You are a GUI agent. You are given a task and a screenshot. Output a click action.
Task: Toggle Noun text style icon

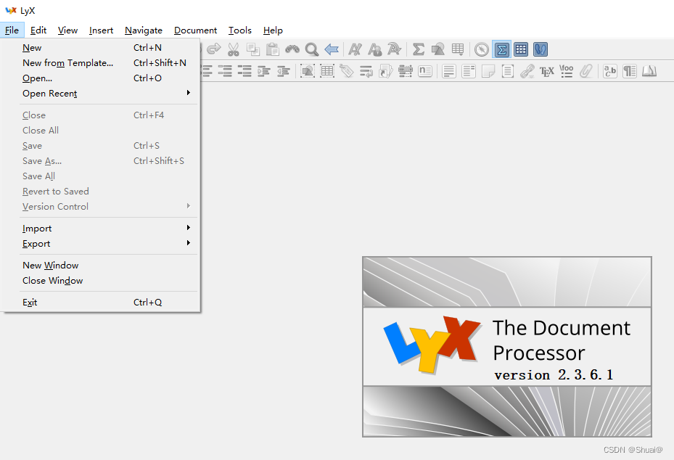pyautogui.click(x=375, y=49)
